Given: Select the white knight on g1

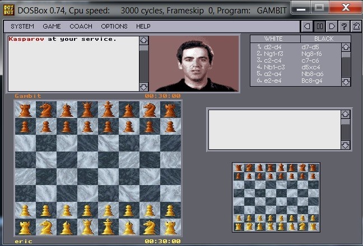Looking at the screenshot, I should point(150,227).
